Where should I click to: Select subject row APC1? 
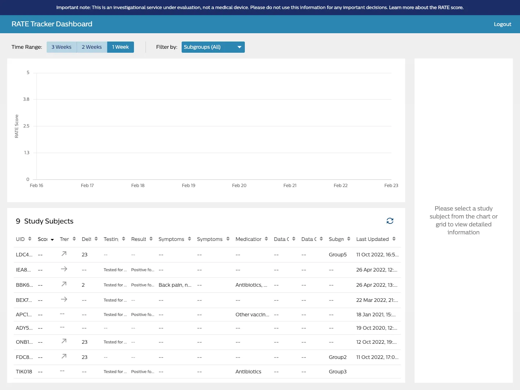[207, 315]
